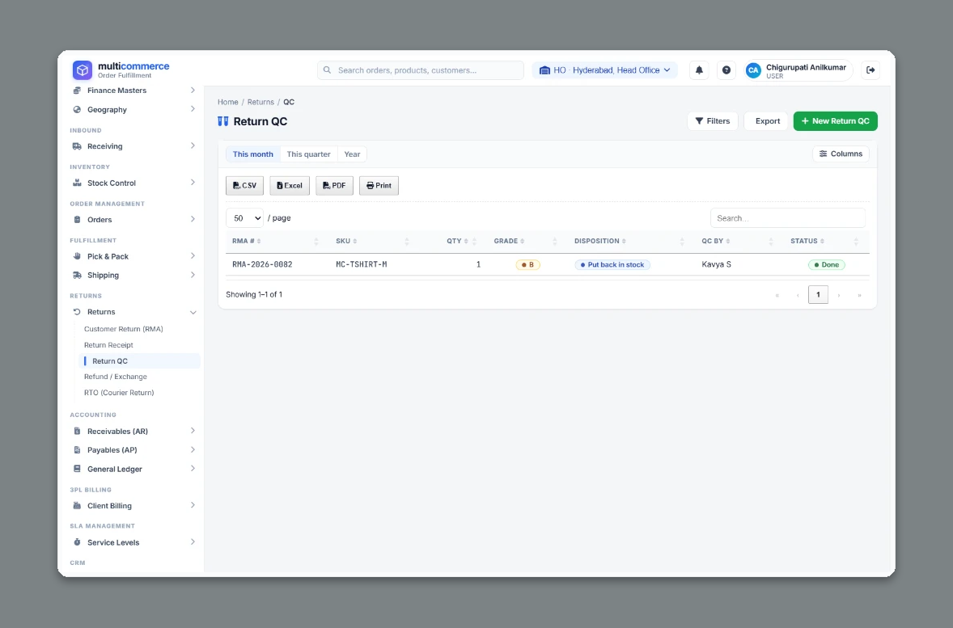Print the Return QC table
Image resolution: width=953 pixels, height=628 pixels.
tap(379, 186)
